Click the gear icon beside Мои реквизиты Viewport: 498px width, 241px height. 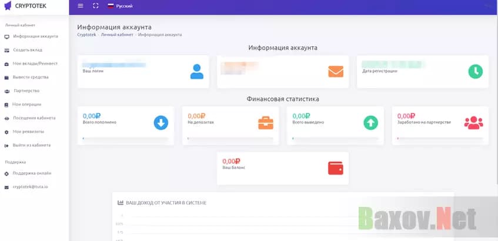tap(6, 132)
